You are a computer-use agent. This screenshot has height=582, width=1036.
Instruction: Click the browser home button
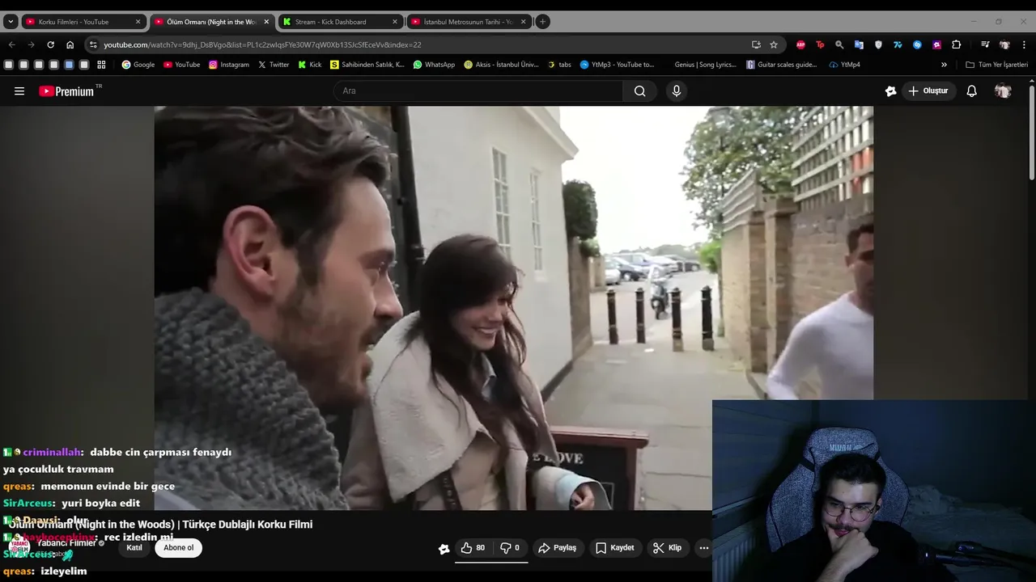70,44
